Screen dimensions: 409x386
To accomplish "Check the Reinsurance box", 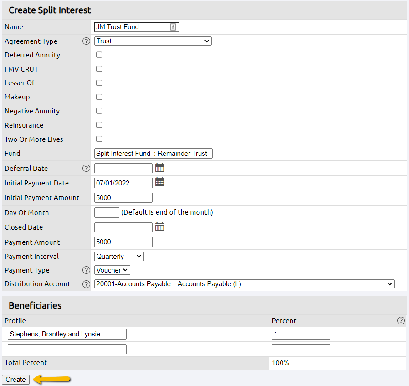I will [99, 125].
